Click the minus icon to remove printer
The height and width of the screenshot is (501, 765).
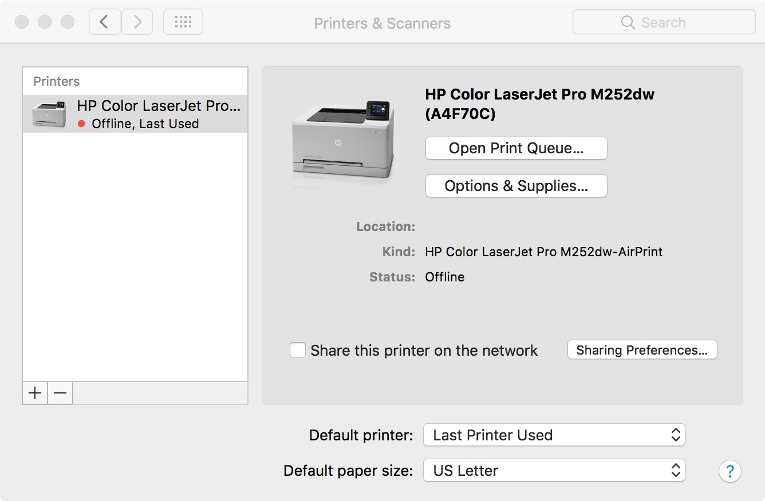tap(60, 393)
